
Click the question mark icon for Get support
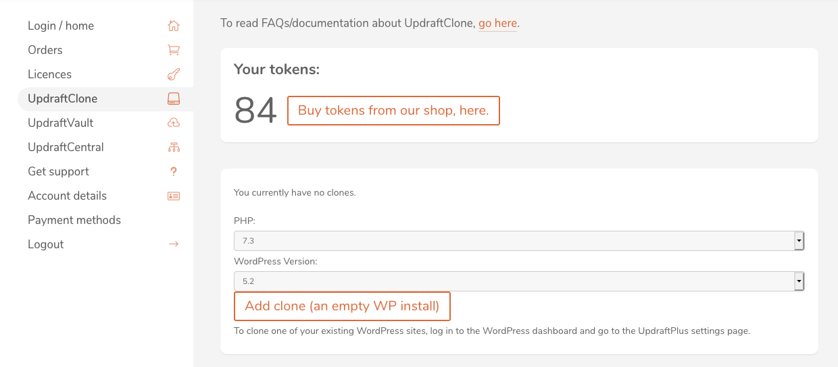[x=174, y=171]
